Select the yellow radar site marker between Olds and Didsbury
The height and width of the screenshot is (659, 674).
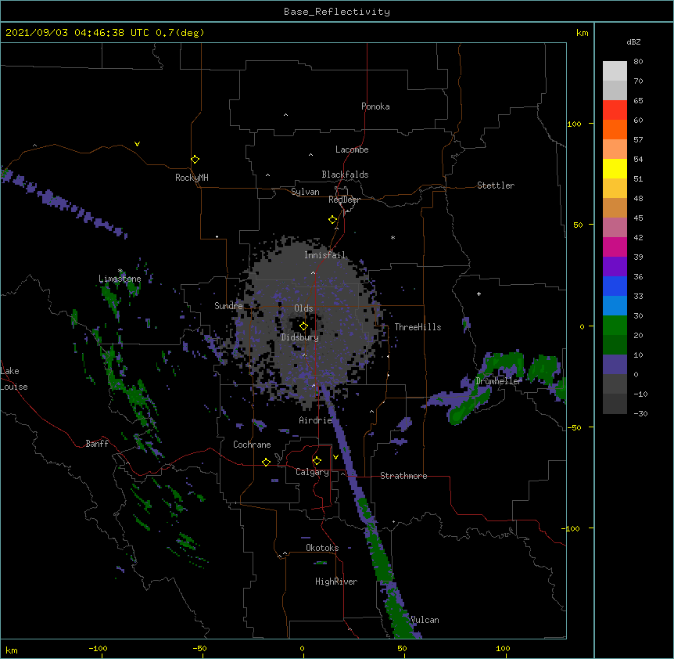tap(304, 326)
